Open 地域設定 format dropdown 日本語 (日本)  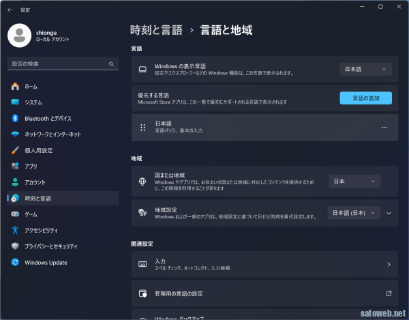coord(353,213)
